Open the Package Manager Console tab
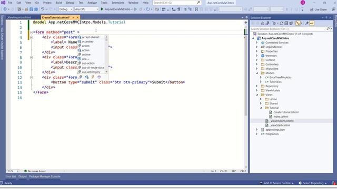 coord(45,176)
